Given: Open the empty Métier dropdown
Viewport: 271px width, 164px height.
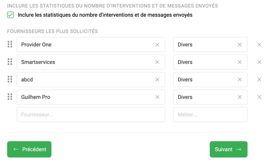Looking at the screenshot, I should tap(210, 114).
